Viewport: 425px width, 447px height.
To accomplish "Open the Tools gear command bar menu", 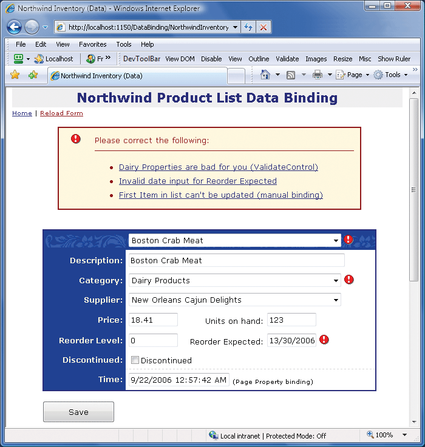I will click(x=391, y=75).
